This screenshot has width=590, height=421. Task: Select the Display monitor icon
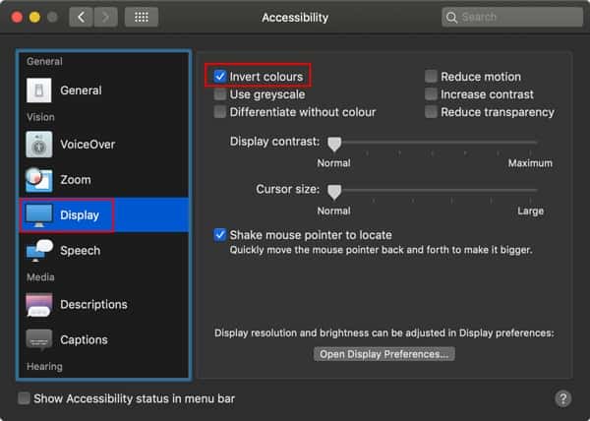point(38,215)
